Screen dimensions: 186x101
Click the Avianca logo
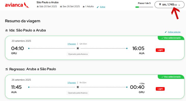tap(17, 5)
